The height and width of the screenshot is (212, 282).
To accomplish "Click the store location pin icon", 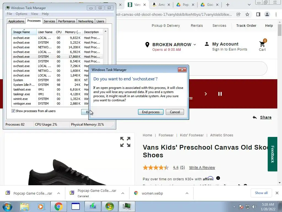I will (x=147, y=44).
